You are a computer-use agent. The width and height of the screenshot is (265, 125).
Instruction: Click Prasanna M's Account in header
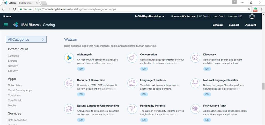(x=183, y=16)
